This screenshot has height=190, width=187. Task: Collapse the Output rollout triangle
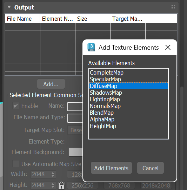pos(9,7)
